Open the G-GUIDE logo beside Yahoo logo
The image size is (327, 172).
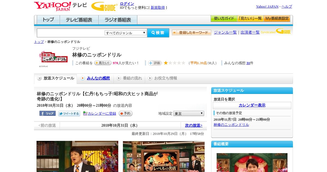coord(104,6)
